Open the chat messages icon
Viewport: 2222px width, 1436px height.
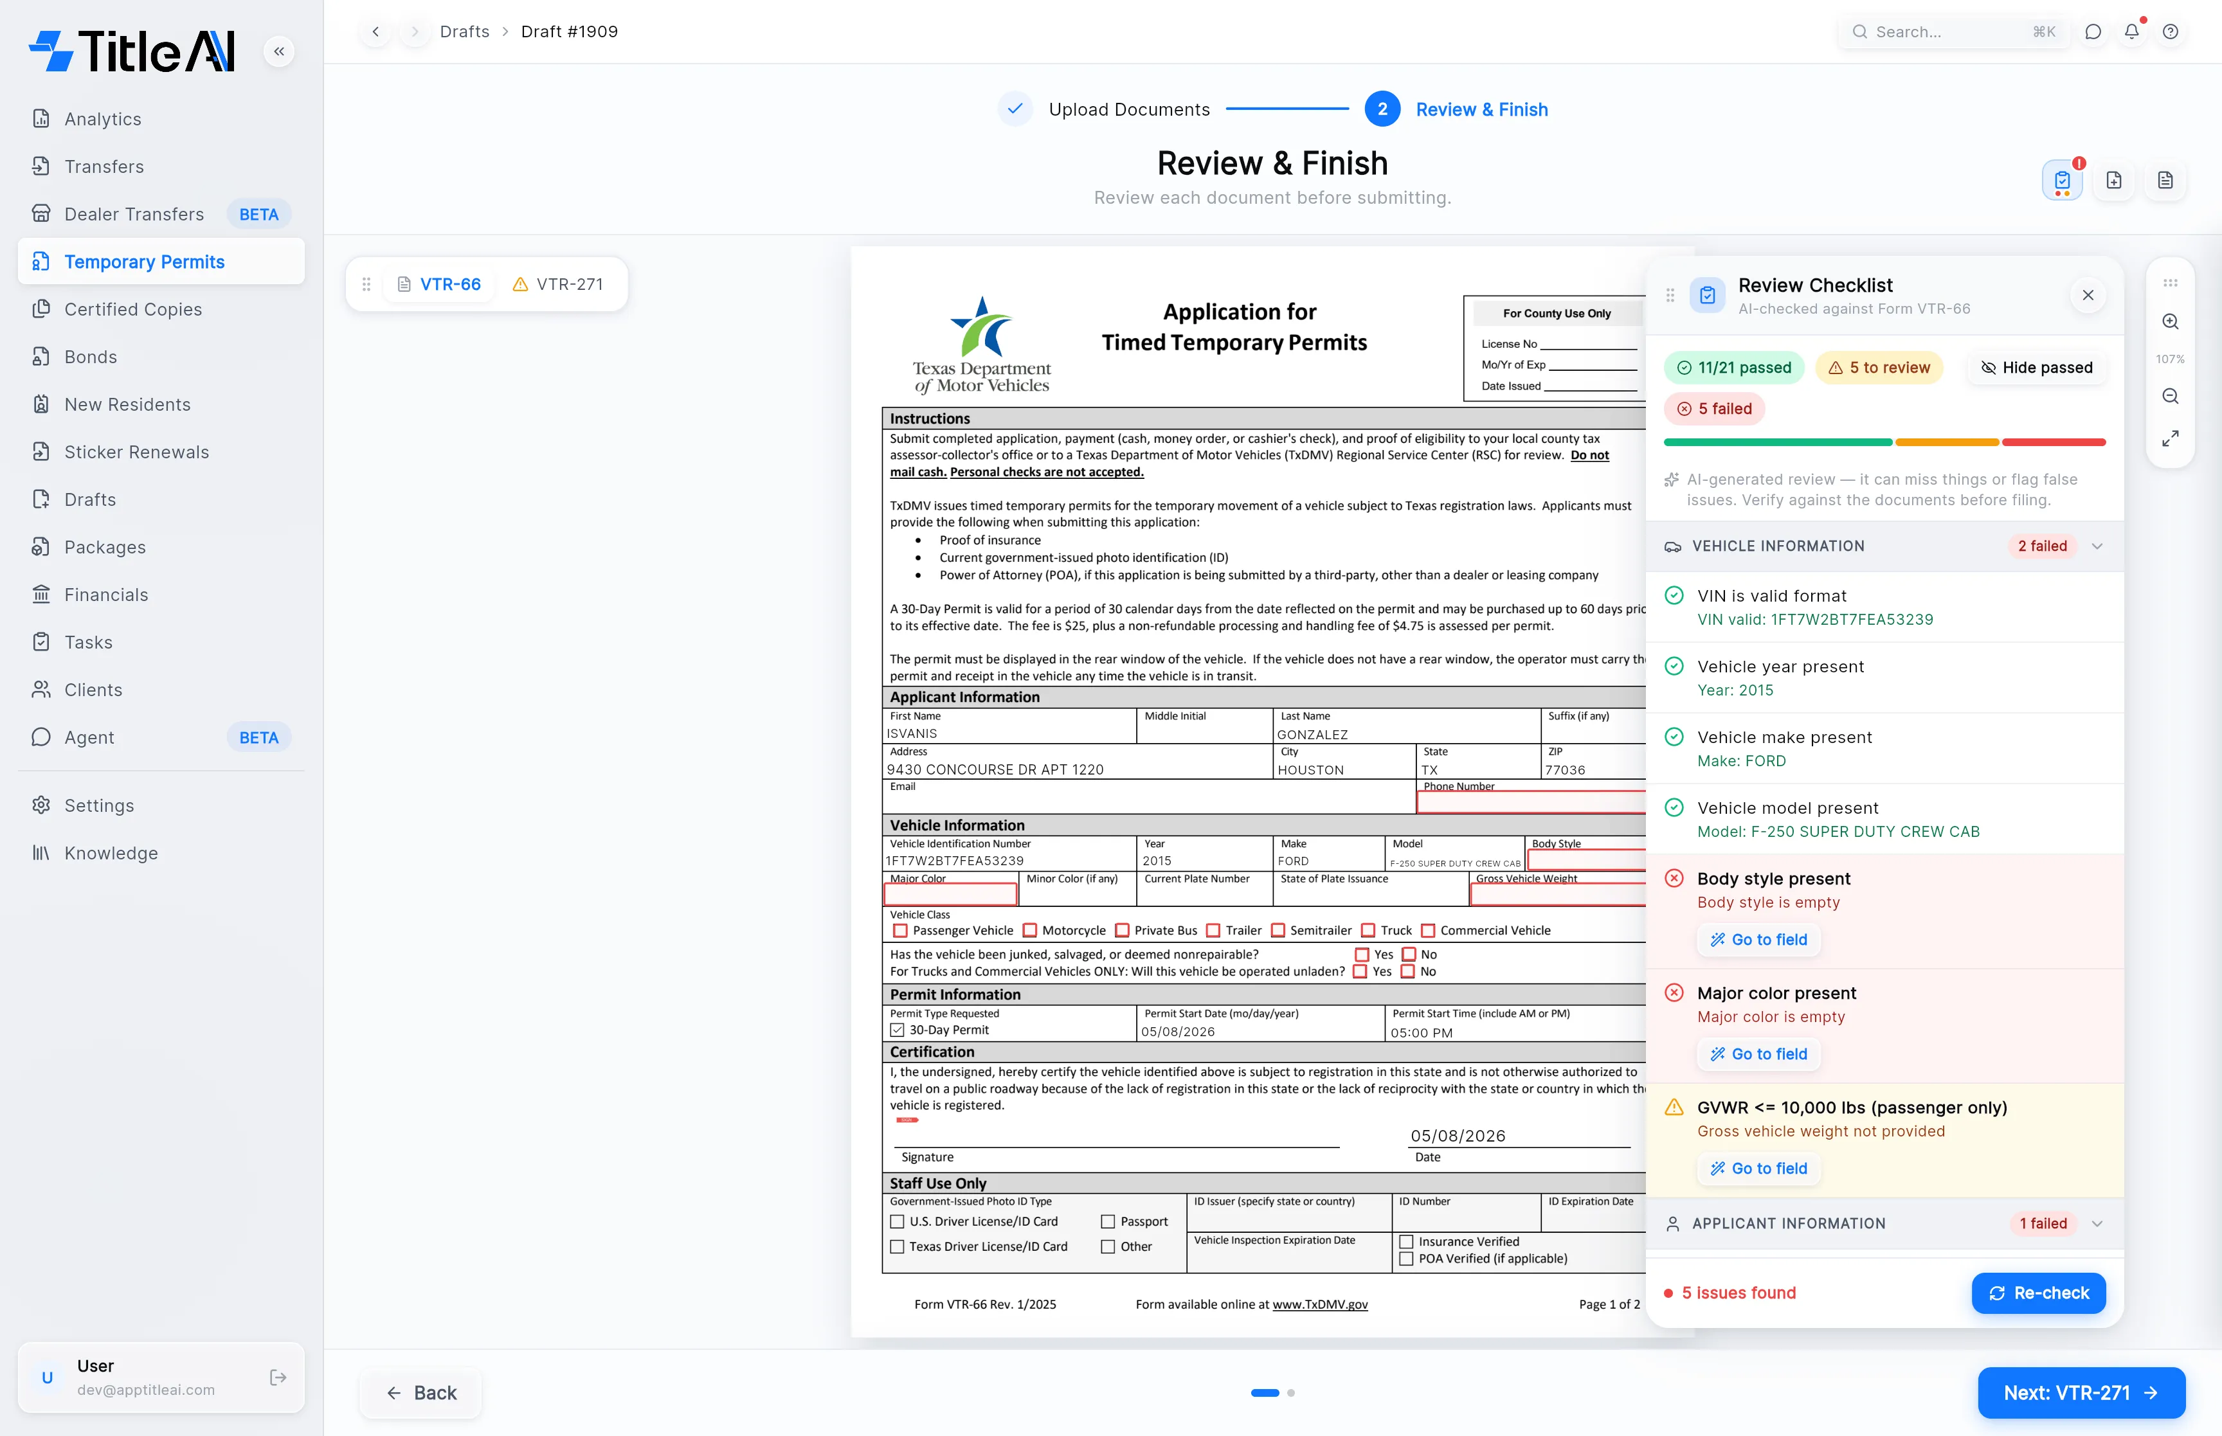point(2093,31)
